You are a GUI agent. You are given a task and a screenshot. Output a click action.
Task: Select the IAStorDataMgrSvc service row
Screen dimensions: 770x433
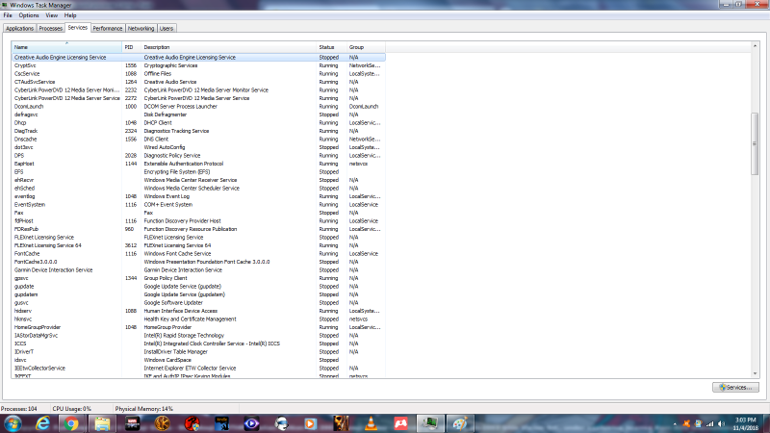[x=198, y=335]
